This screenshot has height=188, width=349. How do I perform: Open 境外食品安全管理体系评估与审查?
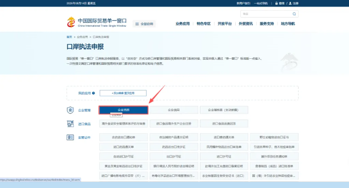[x=123, y=124]
